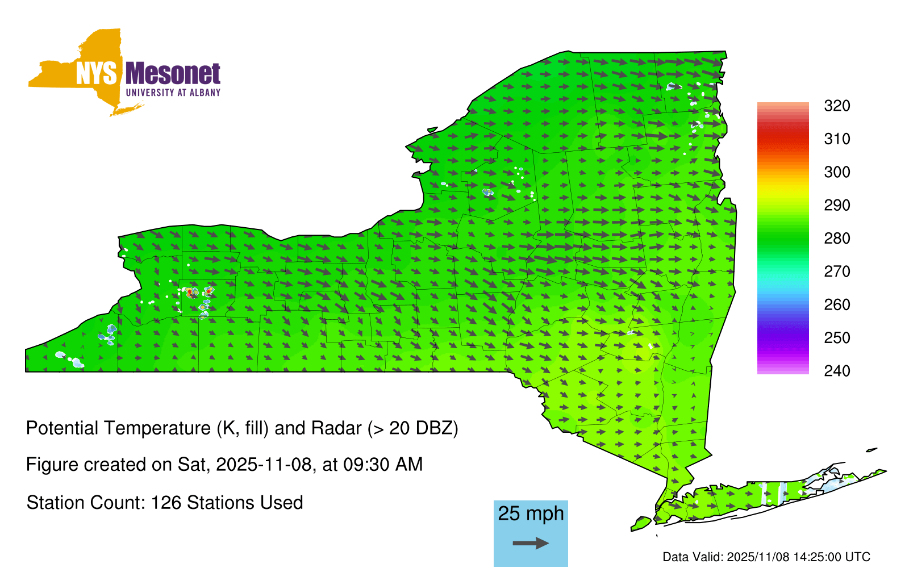This screenshot has height=568, width=909.
Task: Click the 320 label on the color scale
Action: [837, 106]
